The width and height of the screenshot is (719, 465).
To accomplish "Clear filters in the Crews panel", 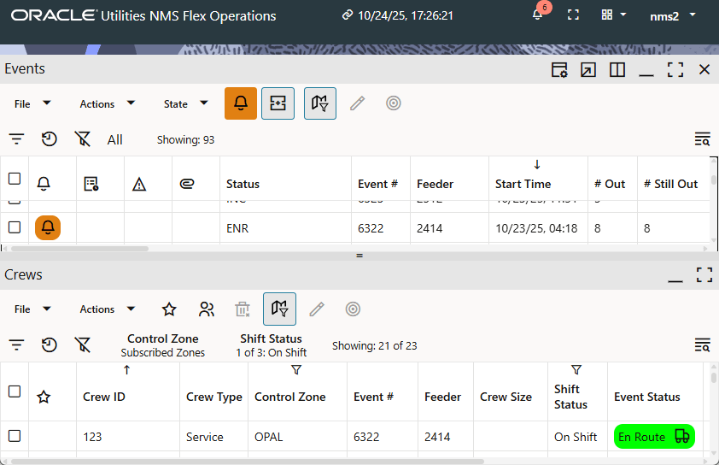I will tap(83, 344).
